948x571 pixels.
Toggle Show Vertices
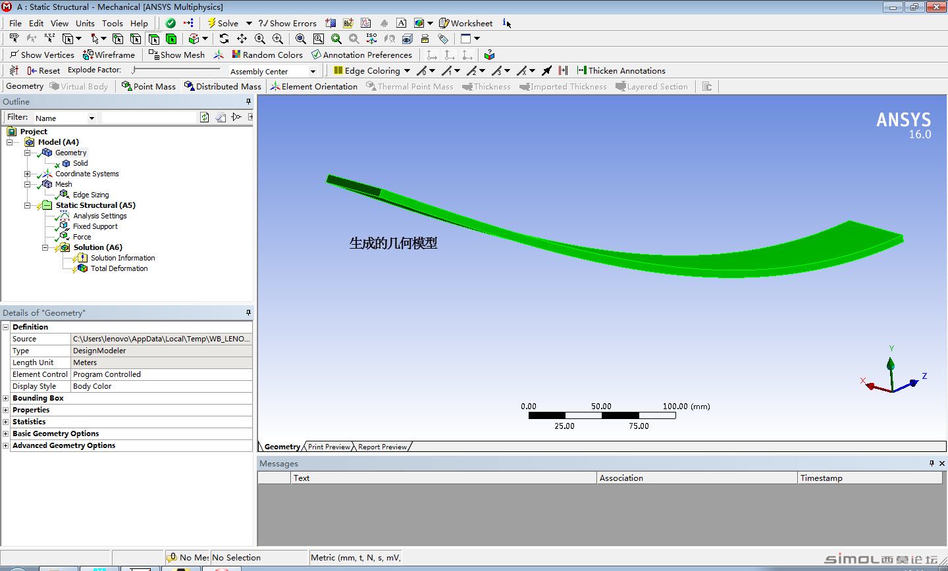[41, 55]
